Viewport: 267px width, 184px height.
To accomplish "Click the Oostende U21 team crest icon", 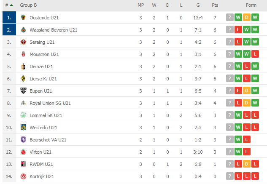I will click(x=23, y=18).
